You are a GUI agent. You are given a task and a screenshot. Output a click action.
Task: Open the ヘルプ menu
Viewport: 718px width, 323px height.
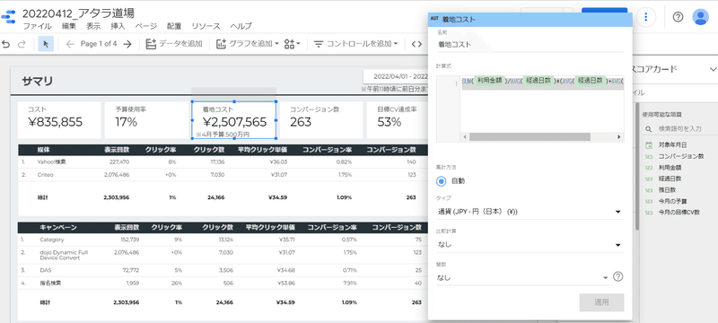pos(241,26)
